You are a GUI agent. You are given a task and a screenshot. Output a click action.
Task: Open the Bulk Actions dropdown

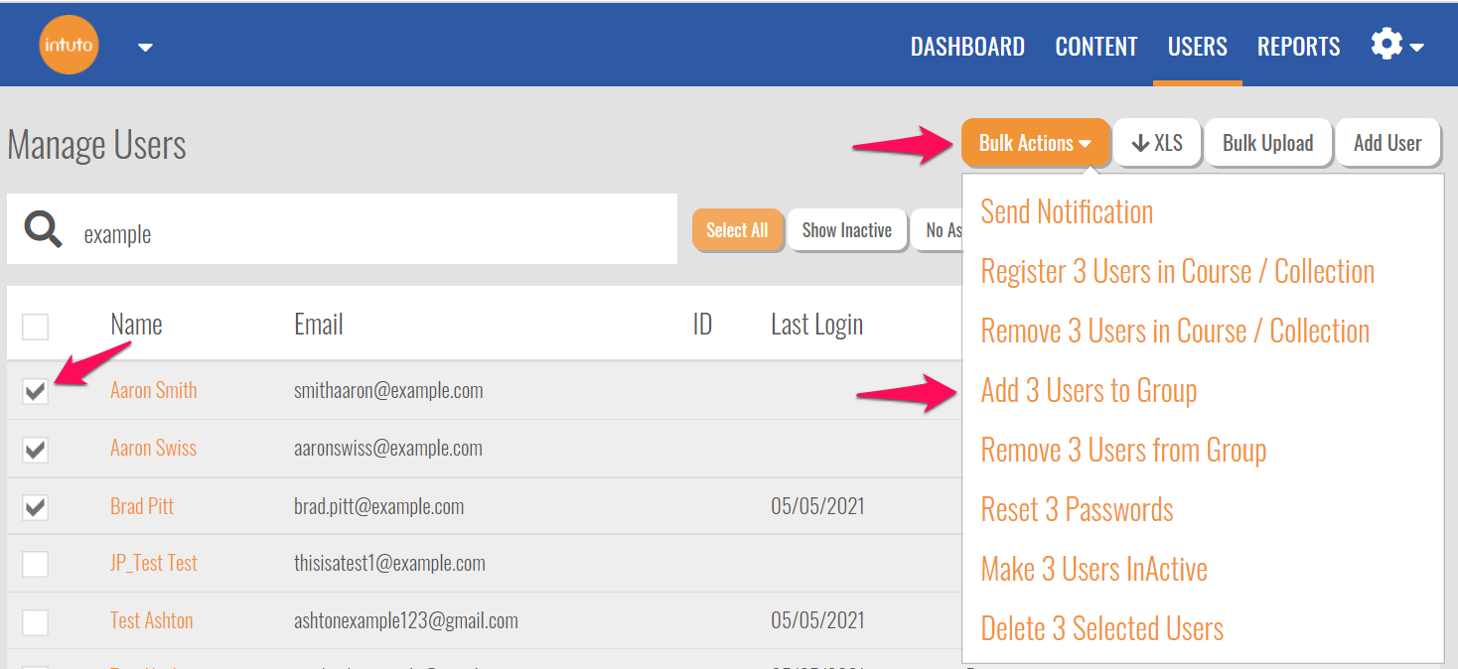point(1034,143)
